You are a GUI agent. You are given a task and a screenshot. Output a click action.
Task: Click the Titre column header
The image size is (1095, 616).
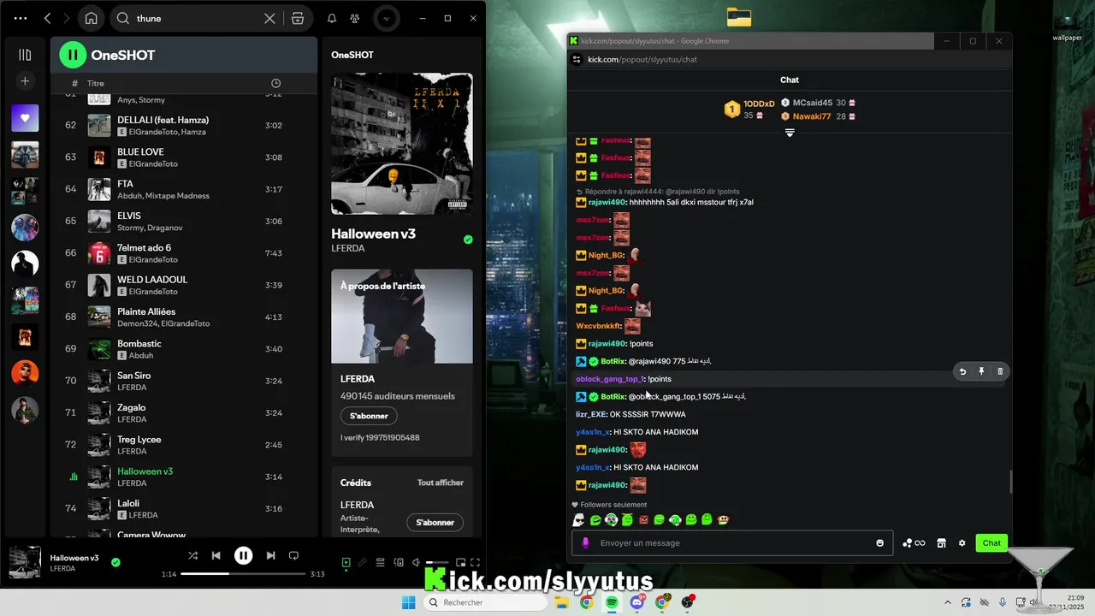click(95, 83)
